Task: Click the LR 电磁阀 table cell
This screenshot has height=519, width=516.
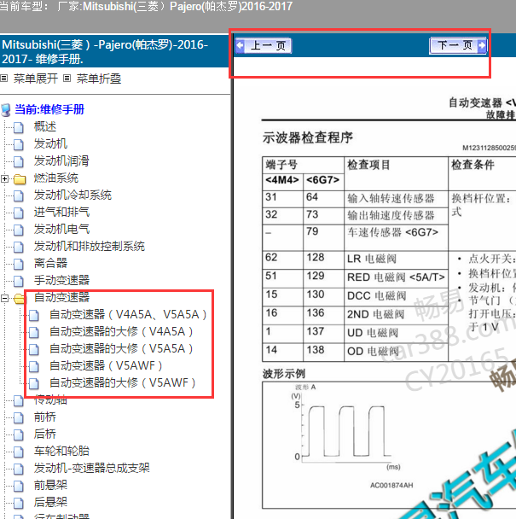Action: coord(396,259)
